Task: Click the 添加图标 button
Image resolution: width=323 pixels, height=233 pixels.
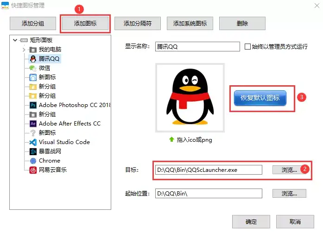Action: click(x=85, y=24)
